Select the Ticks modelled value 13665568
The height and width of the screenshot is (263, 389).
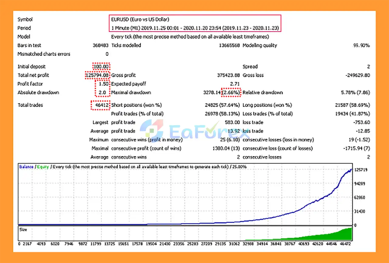(227, 45)
